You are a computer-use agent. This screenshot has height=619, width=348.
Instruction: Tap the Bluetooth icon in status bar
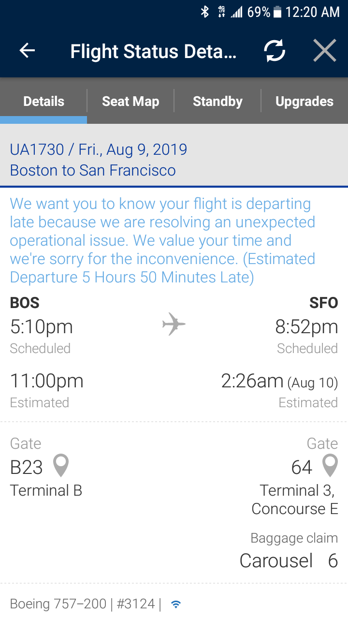tap(205, 12)
